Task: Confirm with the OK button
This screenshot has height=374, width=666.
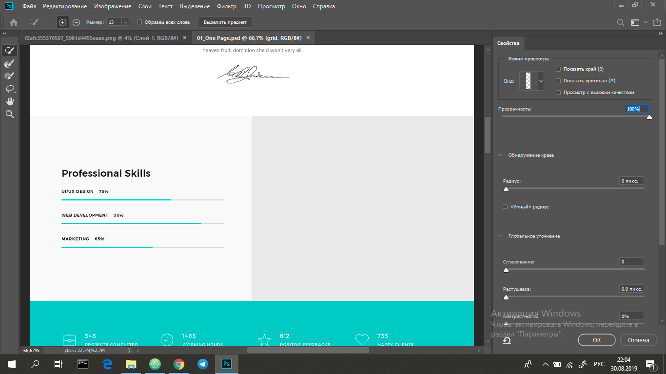Action: 597,340
